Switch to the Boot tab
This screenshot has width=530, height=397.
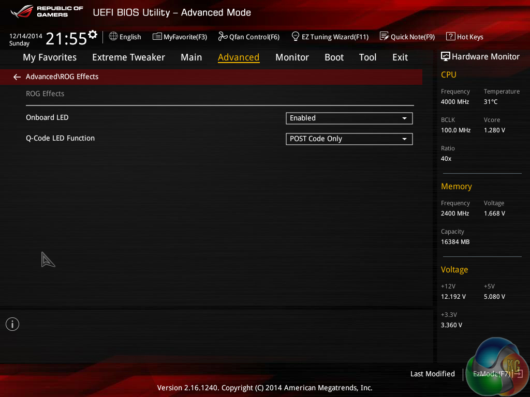[x=334, y=57]
